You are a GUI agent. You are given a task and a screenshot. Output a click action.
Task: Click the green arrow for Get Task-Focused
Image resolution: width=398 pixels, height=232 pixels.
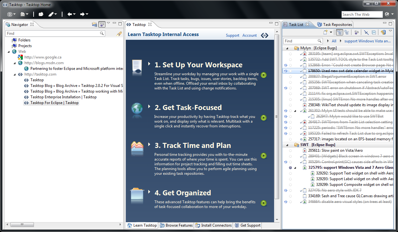[264, 118]
